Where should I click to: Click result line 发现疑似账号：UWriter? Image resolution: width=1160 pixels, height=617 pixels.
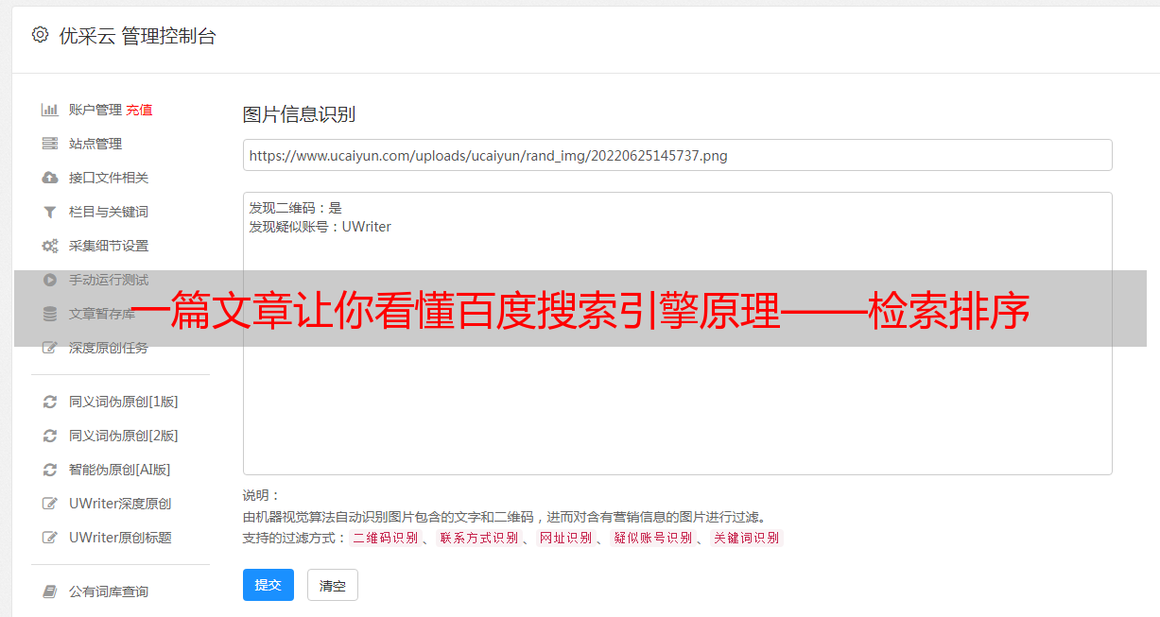click(320, 227)
